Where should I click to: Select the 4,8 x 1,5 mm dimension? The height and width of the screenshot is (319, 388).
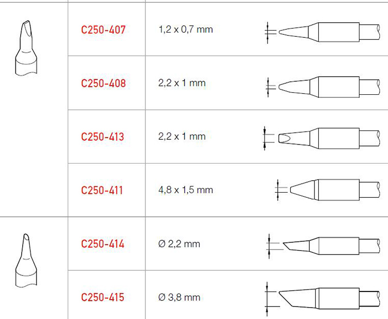[x=186, y=190]
